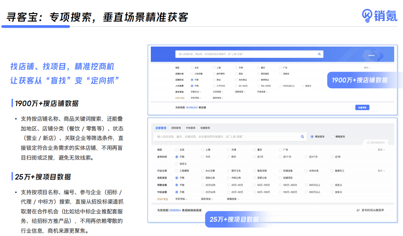Switch to the 招标查询 tab
The width and height of the screenshot is (403, 236).
tap(176, 128)
